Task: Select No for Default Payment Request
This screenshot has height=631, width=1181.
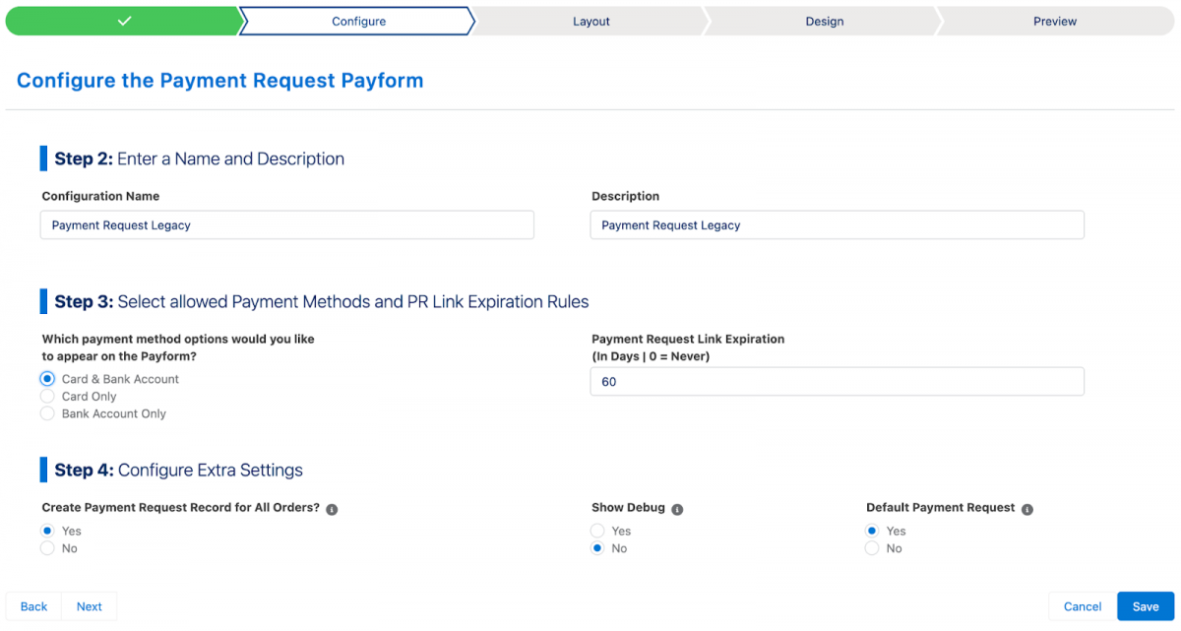Action: pos(871,548)
